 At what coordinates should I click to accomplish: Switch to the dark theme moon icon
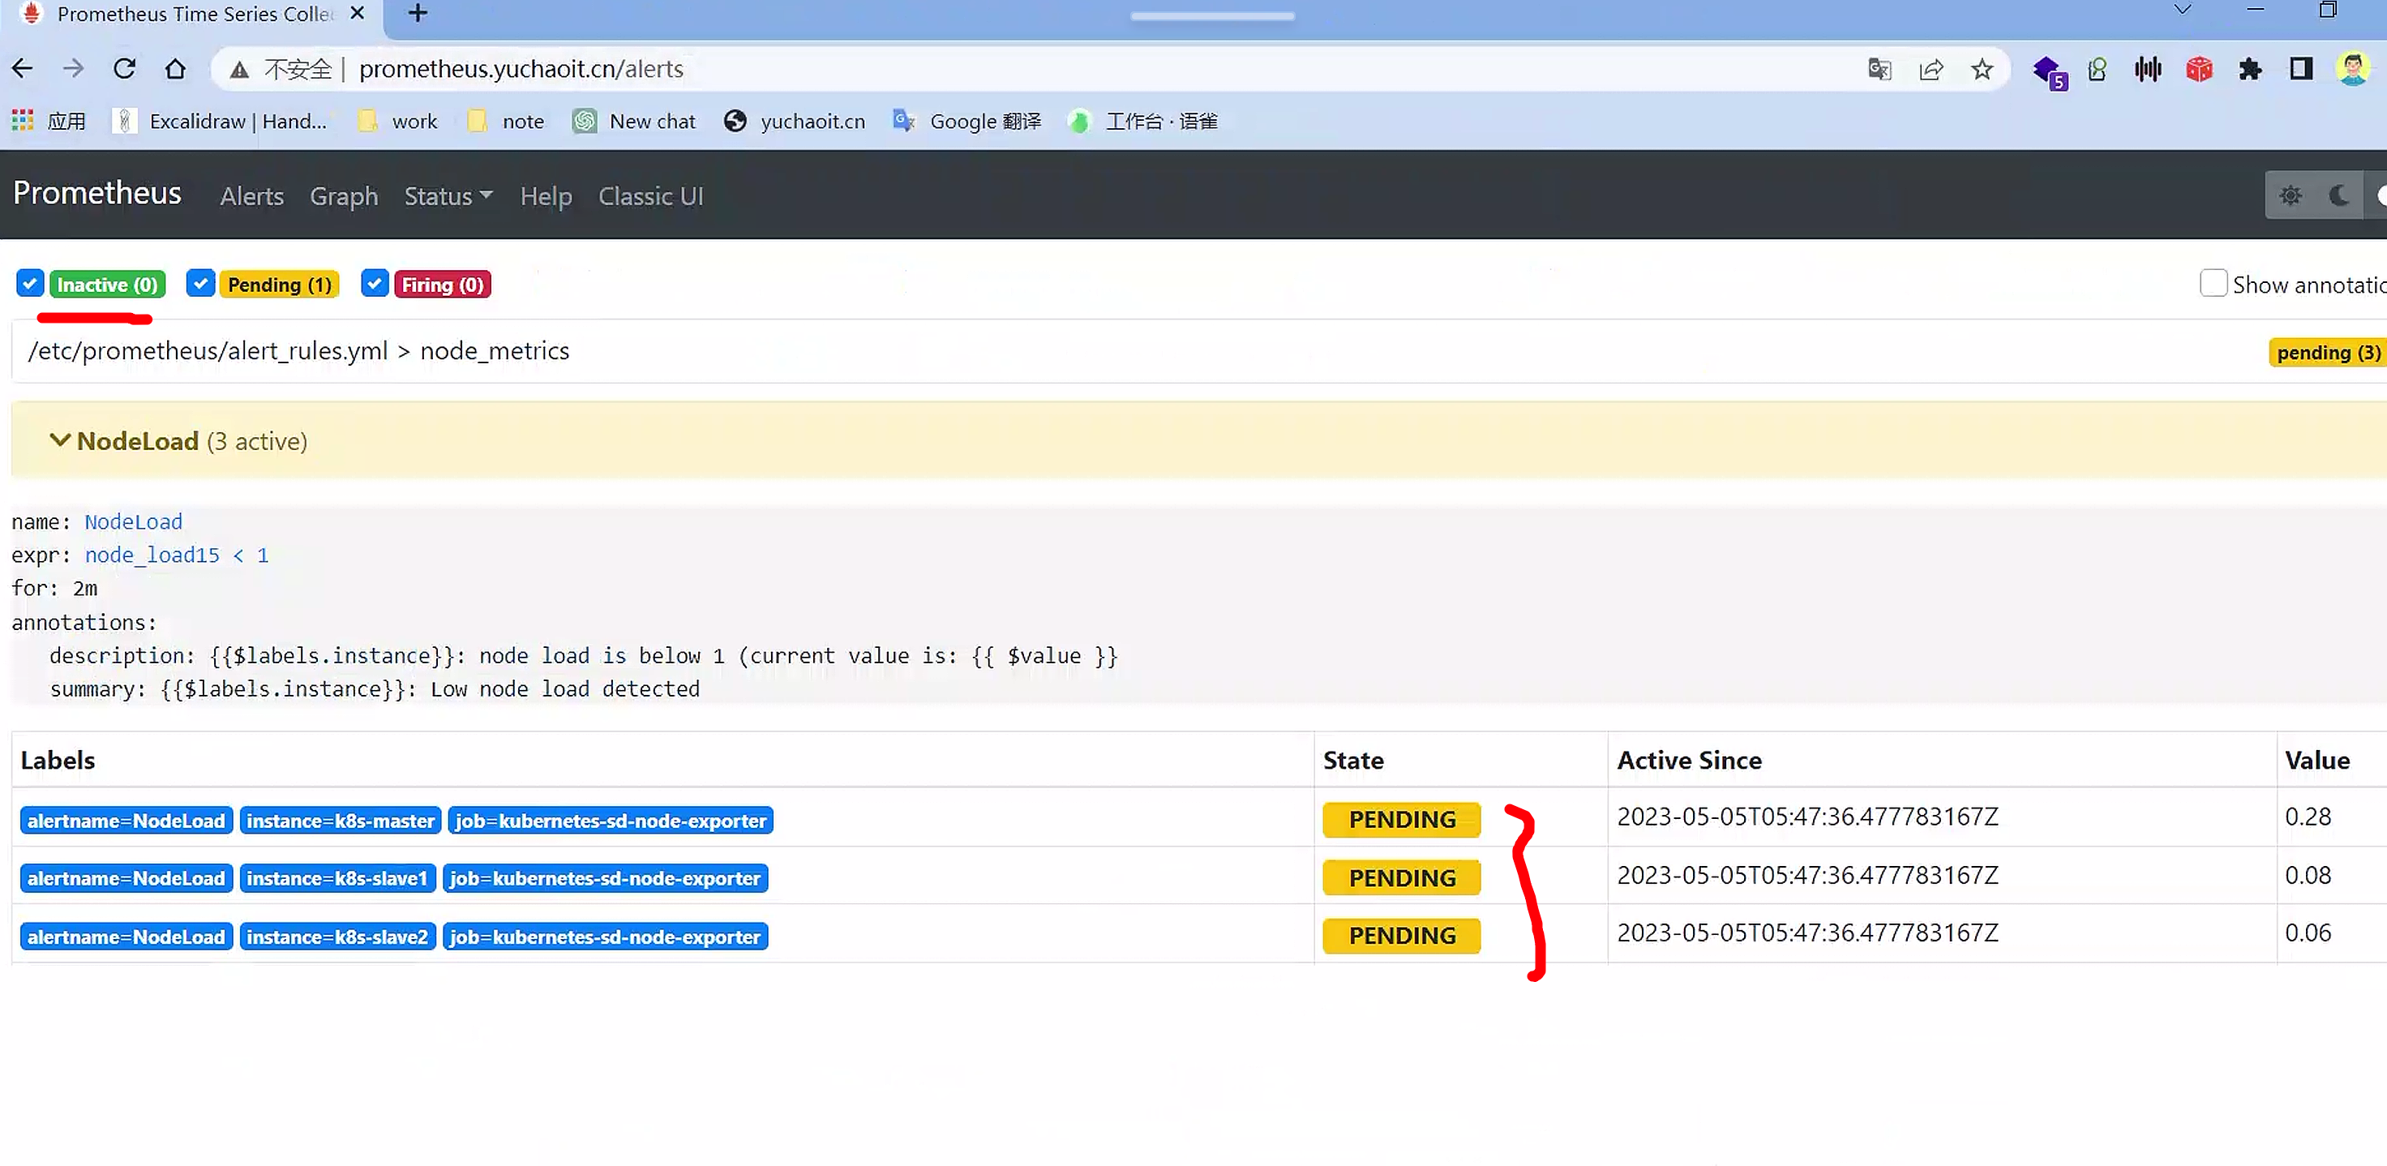[x=2339, y=195]
